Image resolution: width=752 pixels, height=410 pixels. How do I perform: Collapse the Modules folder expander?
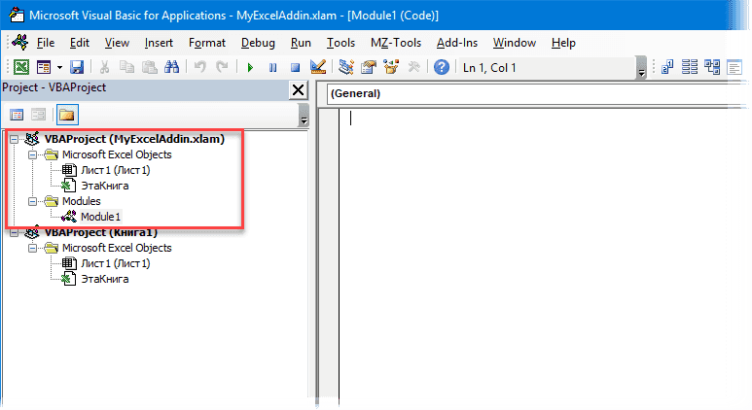tap(32, 201)
